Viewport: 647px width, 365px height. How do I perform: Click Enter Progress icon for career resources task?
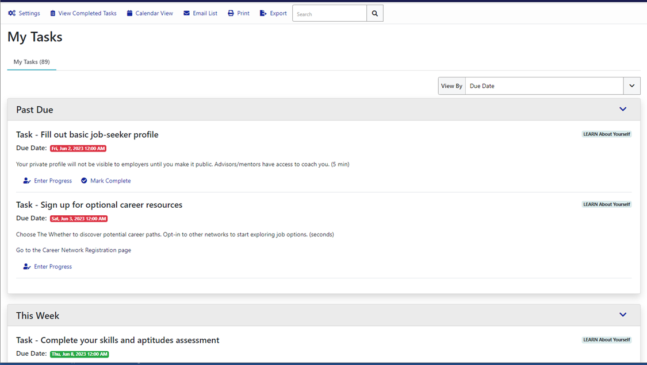click(x=27, y=266)
